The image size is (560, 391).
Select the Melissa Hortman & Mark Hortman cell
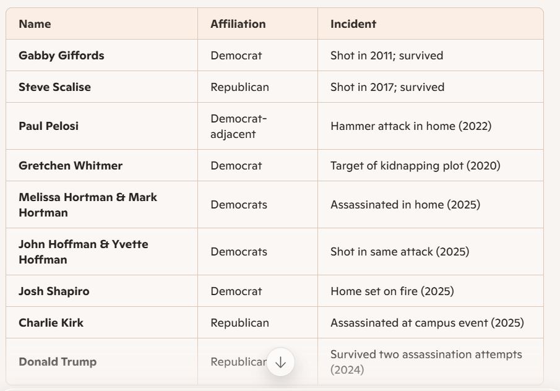87,205
